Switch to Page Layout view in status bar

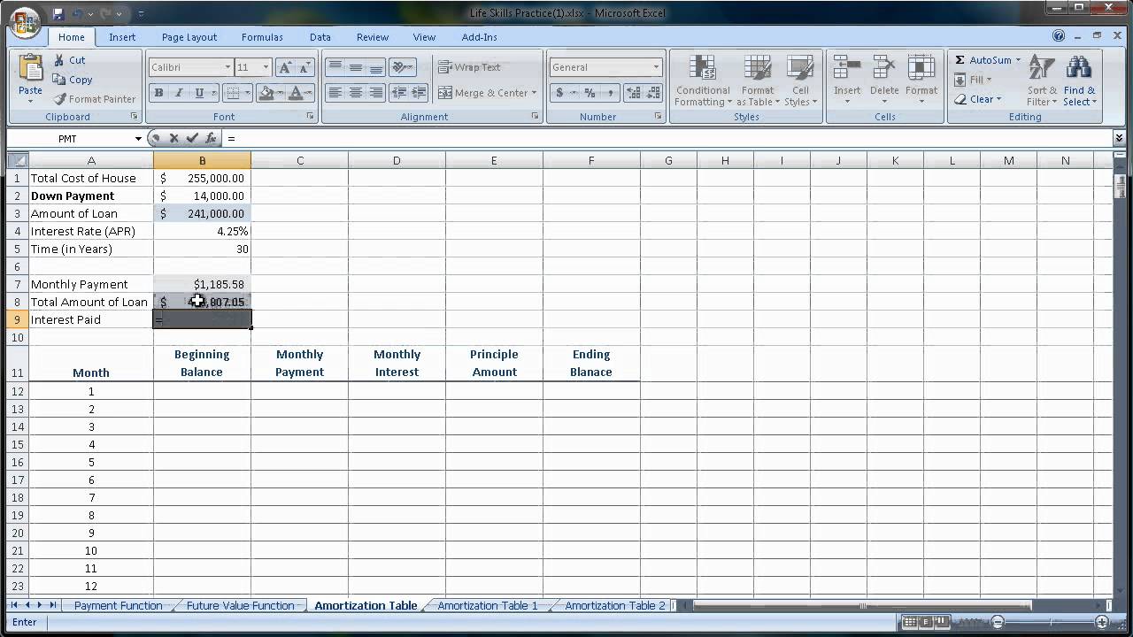(925, 622)
